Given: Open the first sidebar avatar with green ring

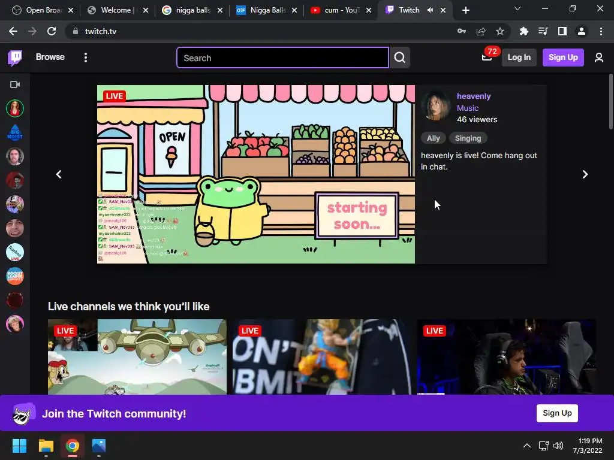Looking at the screenshot, I should coord(15,108).
